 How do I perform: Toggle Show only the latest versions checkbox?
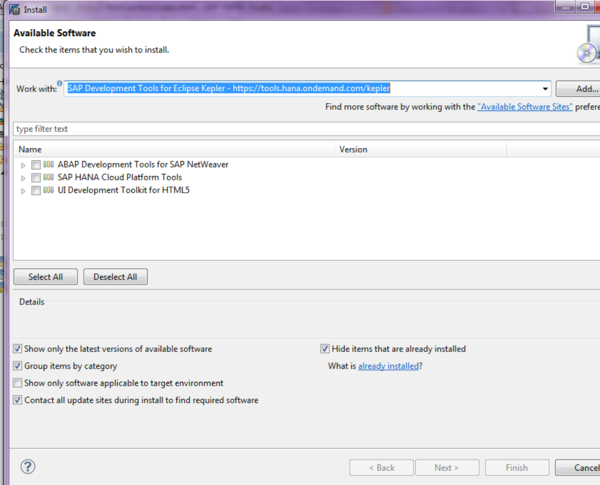click(18, 349)
